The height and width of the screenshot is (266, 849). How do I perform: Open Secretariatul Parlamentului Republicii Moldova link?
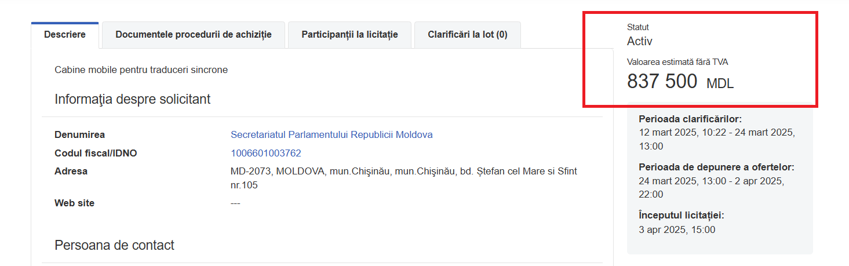331,135
